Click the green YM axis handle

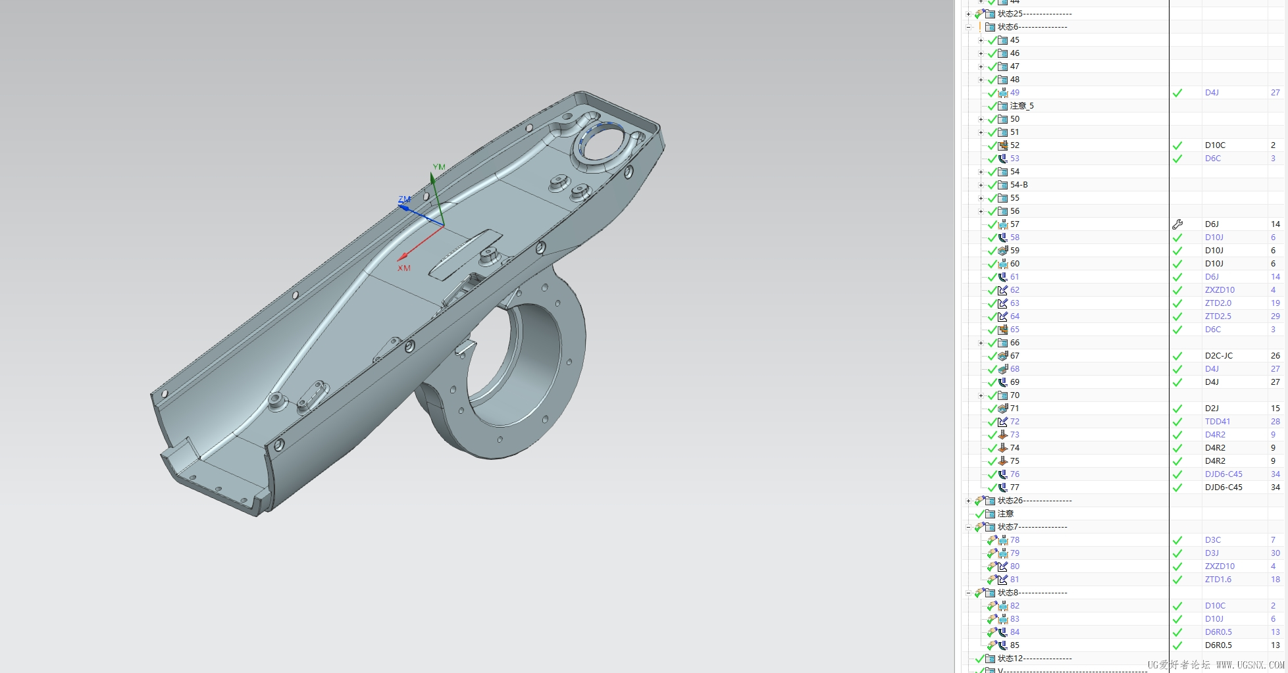click(x=432, y=178)
